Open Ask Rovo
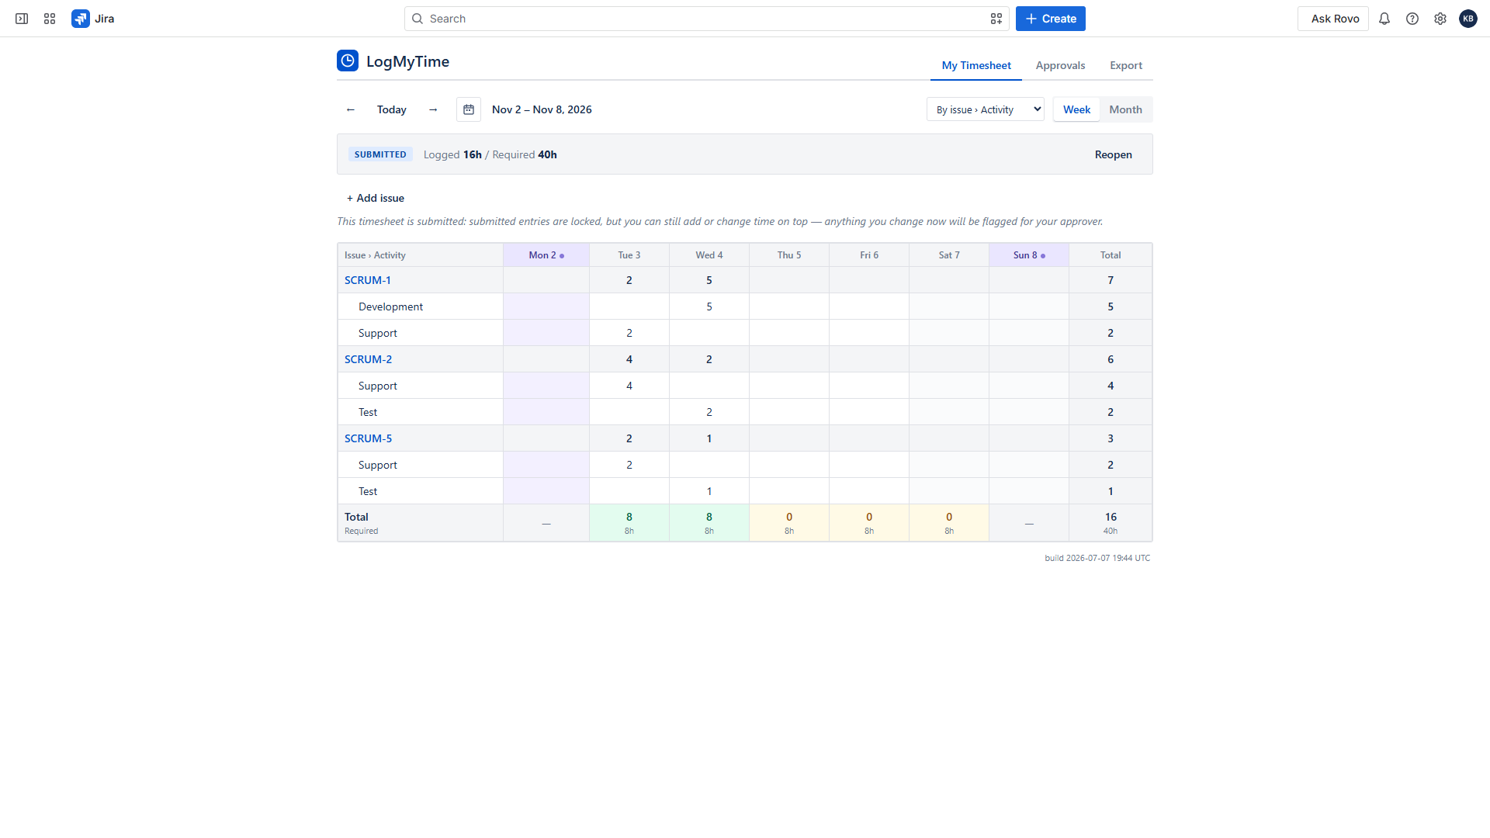The width and height of the screenshot is (1490, 838). 1333,19
